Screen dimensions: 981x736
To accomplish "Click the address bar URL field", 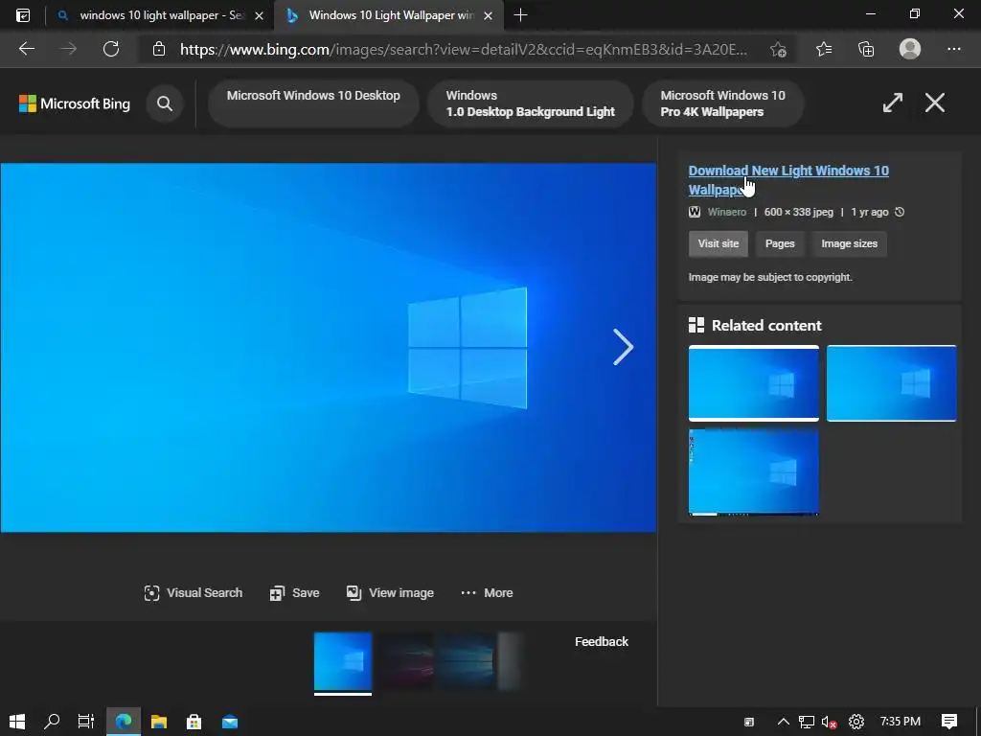I will (463, 50).
